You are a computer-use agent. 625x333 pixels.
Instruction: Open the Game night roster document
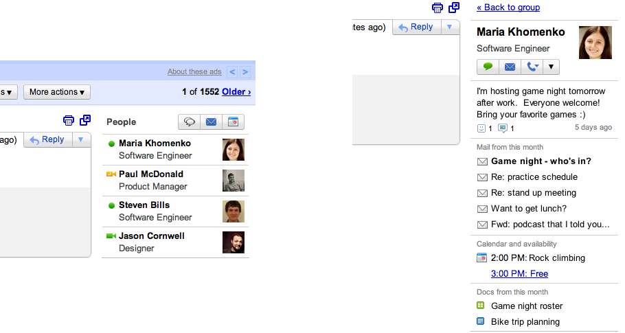click(x=526, y=306)
